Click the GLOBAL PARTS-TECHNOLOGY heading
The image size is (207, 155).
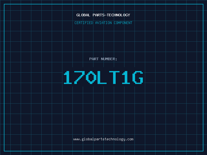pyautogui.click(x=103, y=15)
